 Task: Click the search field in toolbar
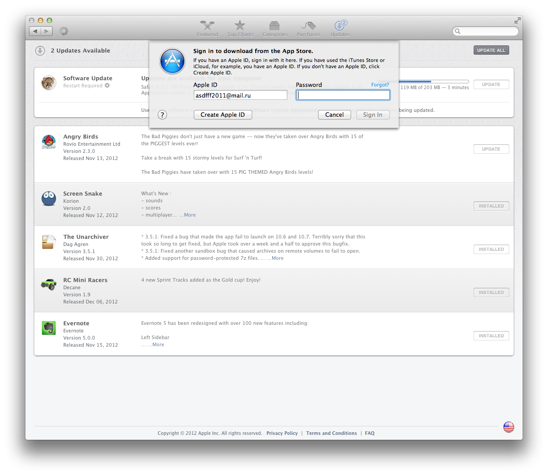point(486,31)
